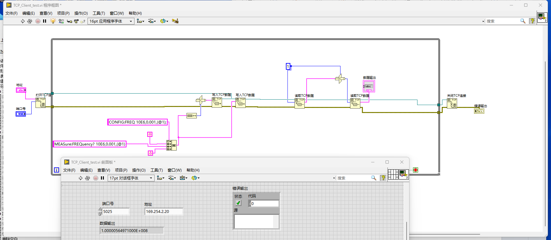Open 工具(T) menu in block diagram window
The width and height of the screenshot is (551, 240).
(x=99, y=13)
